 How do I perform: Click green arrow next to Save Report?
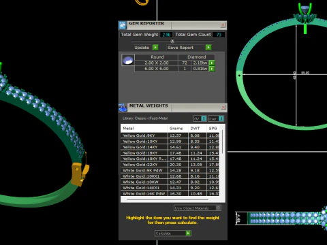click(208, 48)
